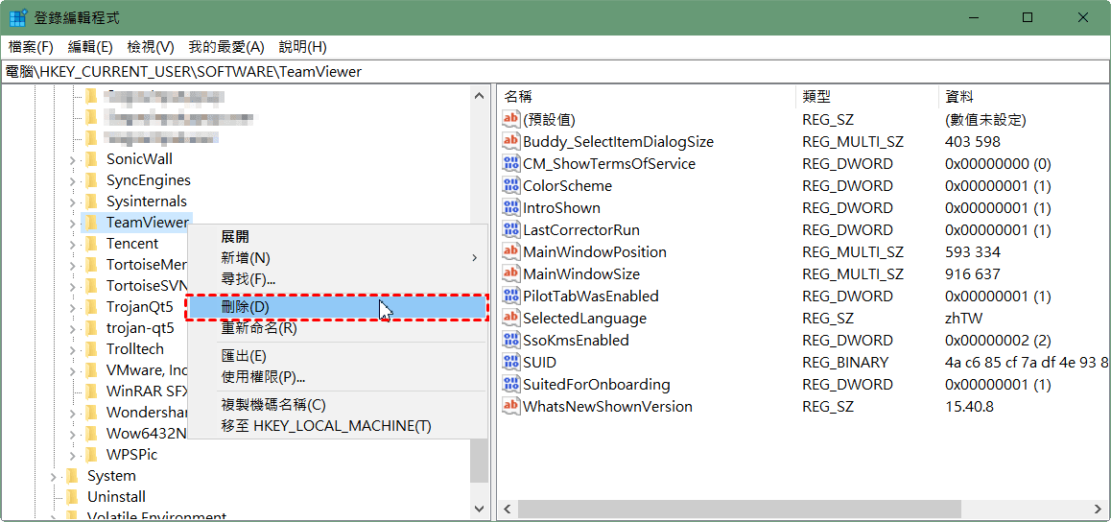Click the Registry Editor title bar icon
Image resolution: width=1111 pixels, height=522 pixels.
[x=17, y=18]
